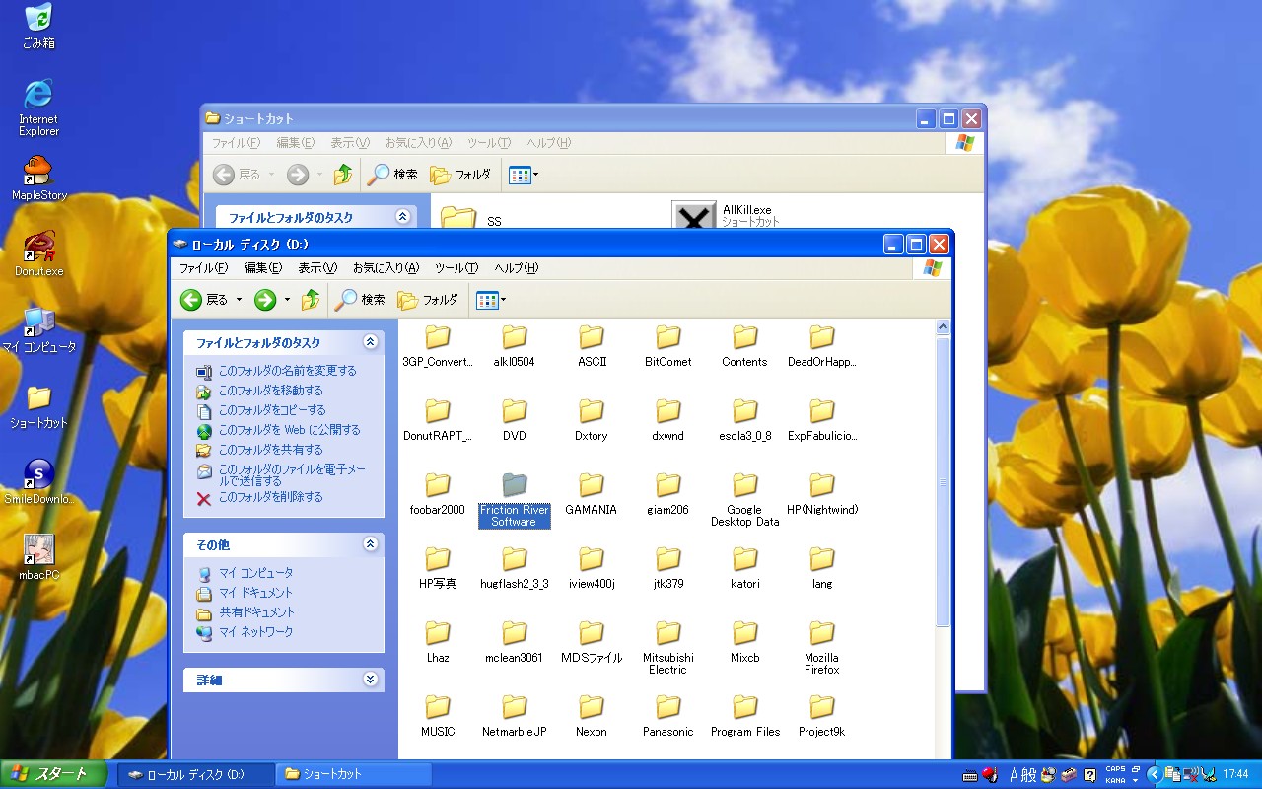Click the 検索 search button in D: window
Viewport: 1262px width, 789px height.
360,300
